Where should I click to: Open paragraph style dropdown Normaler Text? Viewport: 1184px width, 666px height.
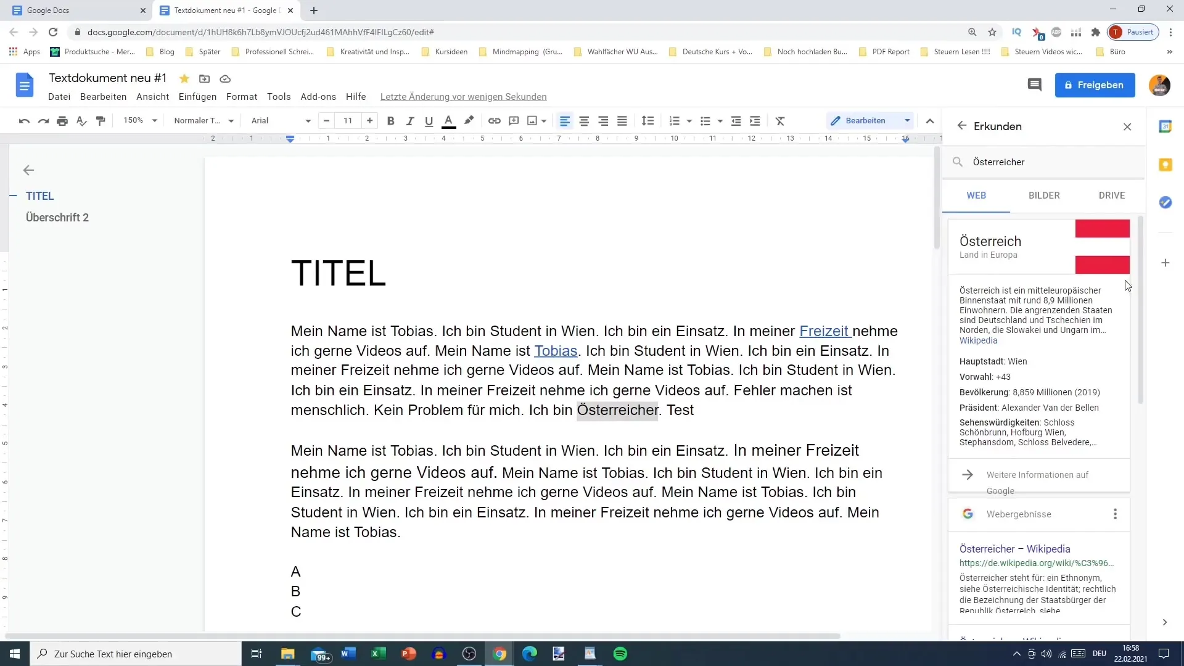click(x=203, y=121)
